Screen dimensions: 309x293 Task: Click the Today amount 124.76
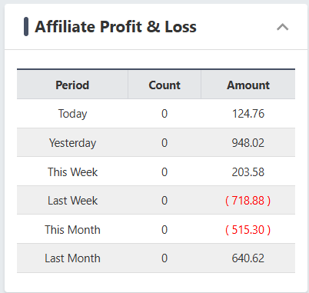pos(248,114)
